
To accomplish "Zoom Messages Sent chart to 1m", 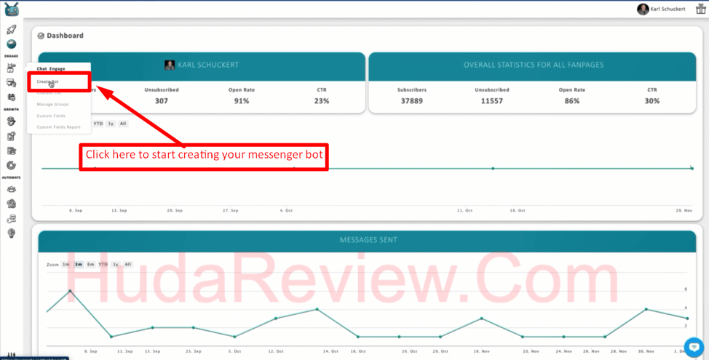I will [x=66, y=264].
